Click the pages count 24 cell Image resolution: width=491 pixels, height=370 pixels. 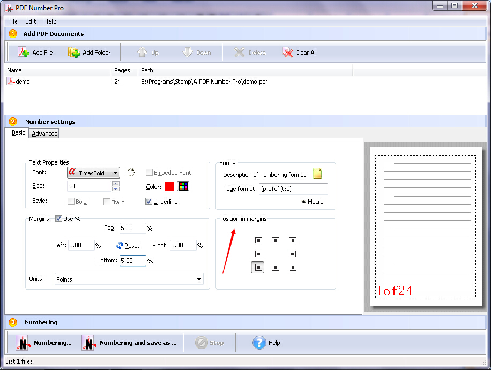point(117,82)
